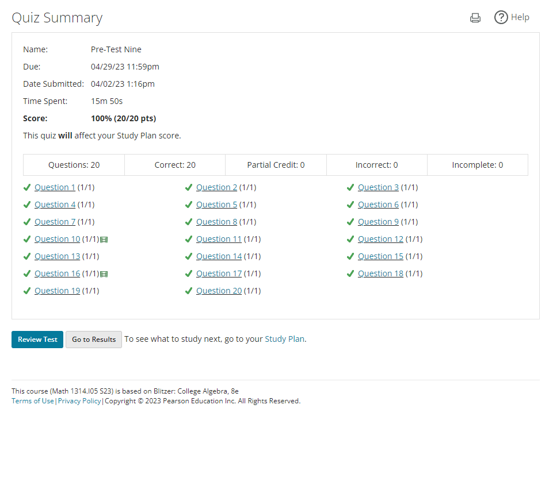Click the print icon
This screenshot has width=549, height=478.
point(475,18)
